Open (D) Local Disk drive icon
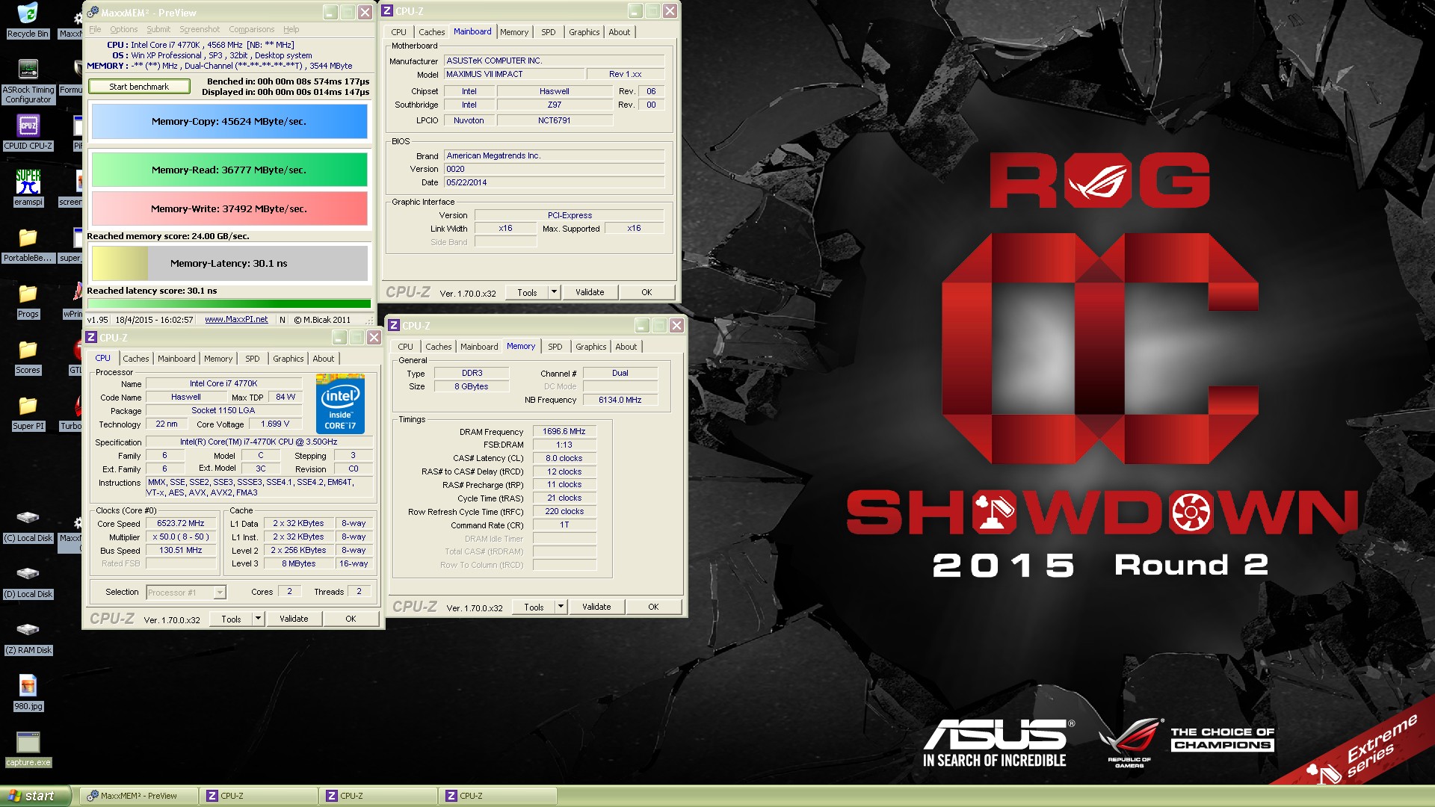The width and height of the screenshot is (1435, 807). [28, 581]
